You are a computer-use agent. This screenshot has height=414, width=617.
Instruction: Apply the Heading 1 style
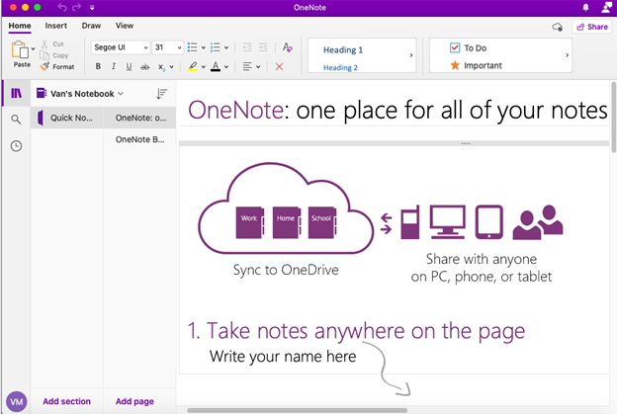coord(343,50)
